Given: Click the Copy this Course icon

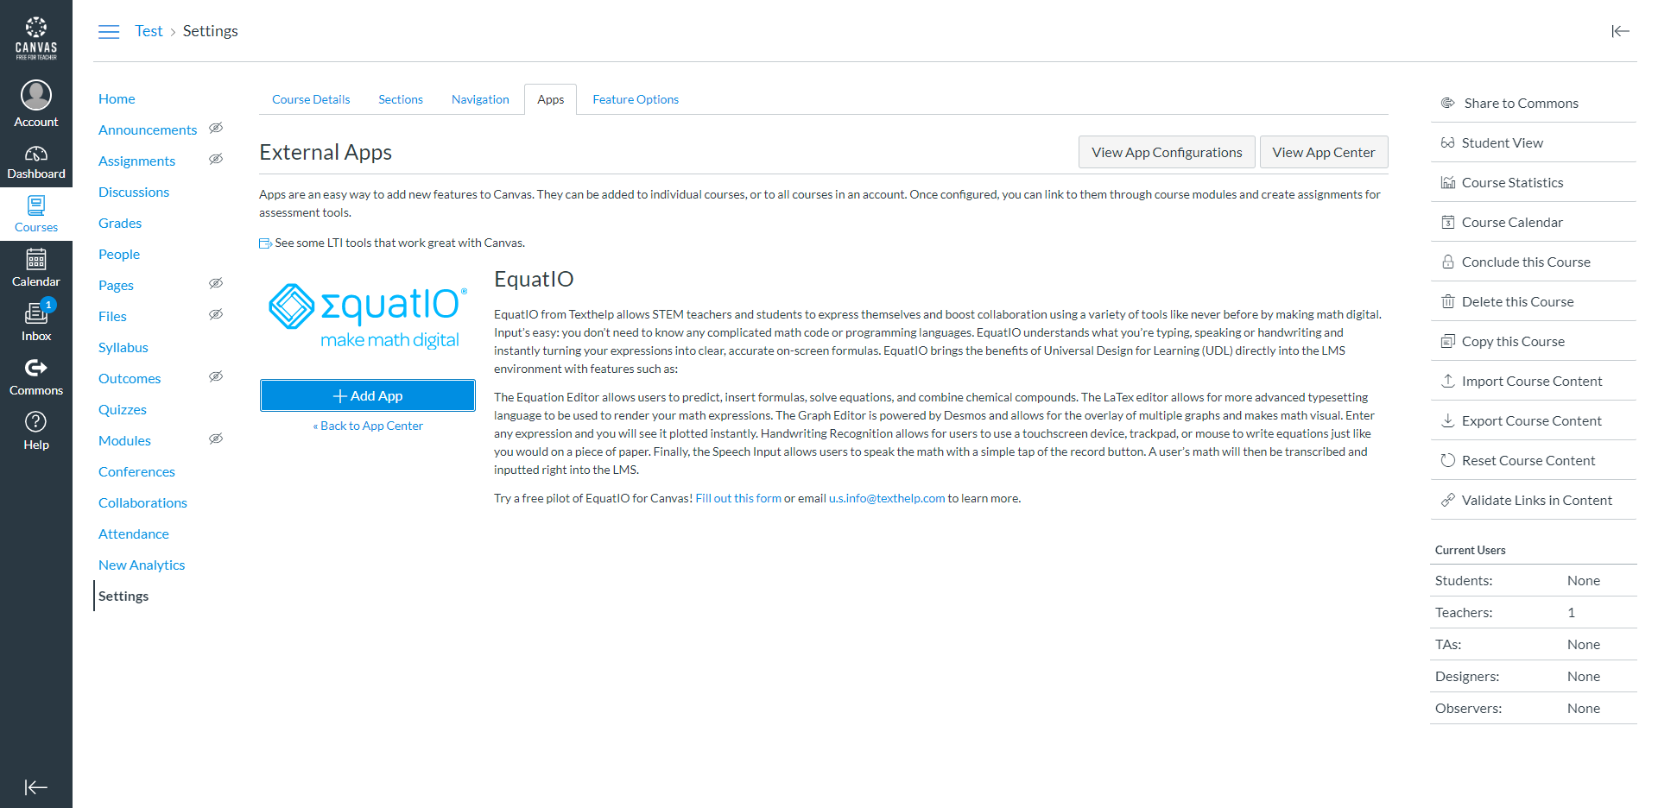Looking at the screenshot, I should tap(1448, 342).
